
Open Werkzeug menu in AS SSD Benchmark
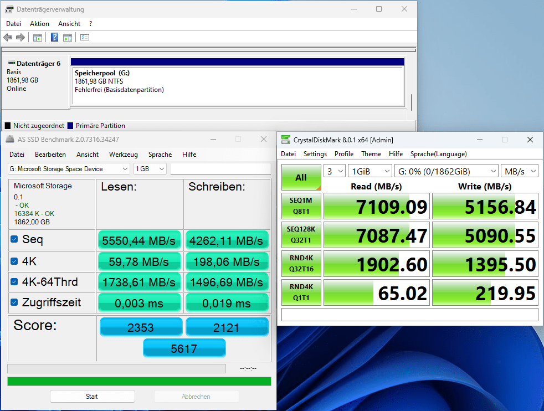123,155
